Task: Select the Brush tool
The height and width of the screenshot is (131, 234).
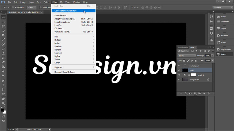Action: click(3, 49)
